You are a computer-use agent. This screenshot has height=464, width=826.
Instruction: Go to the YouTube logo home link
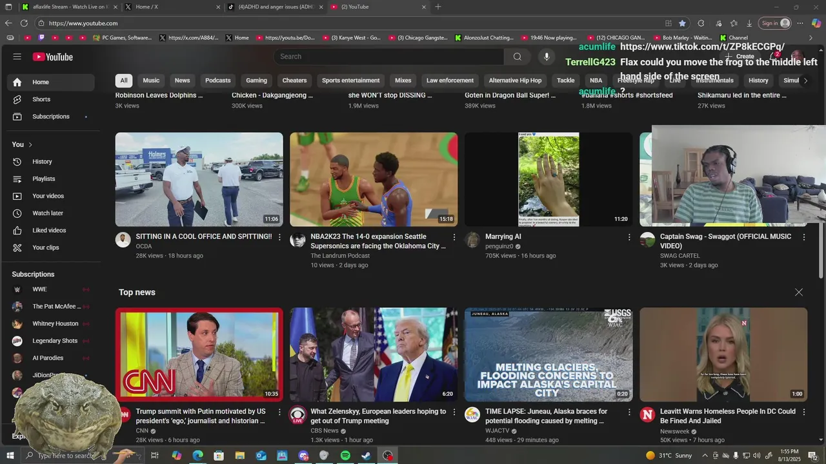(53, 57)
